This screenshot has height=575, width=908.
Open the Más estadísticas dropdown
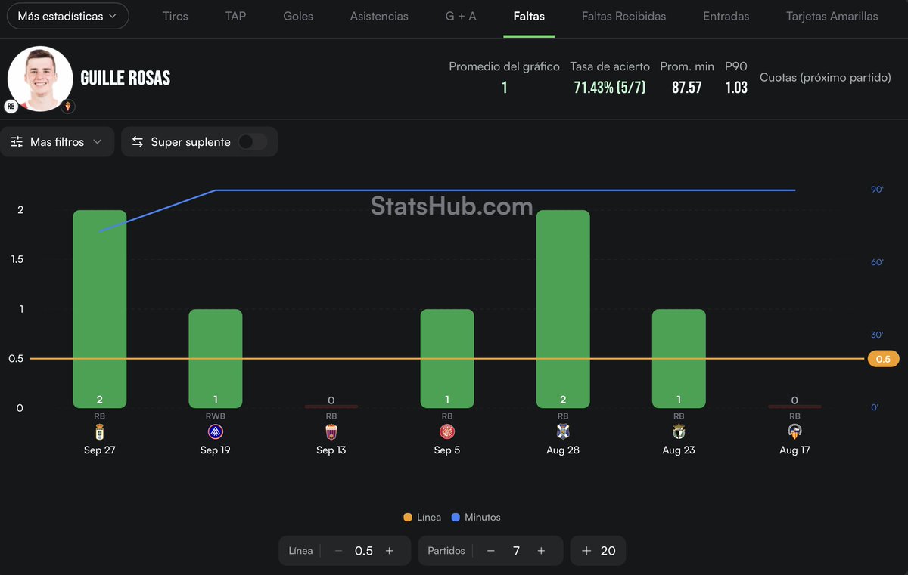click(67, 16)
